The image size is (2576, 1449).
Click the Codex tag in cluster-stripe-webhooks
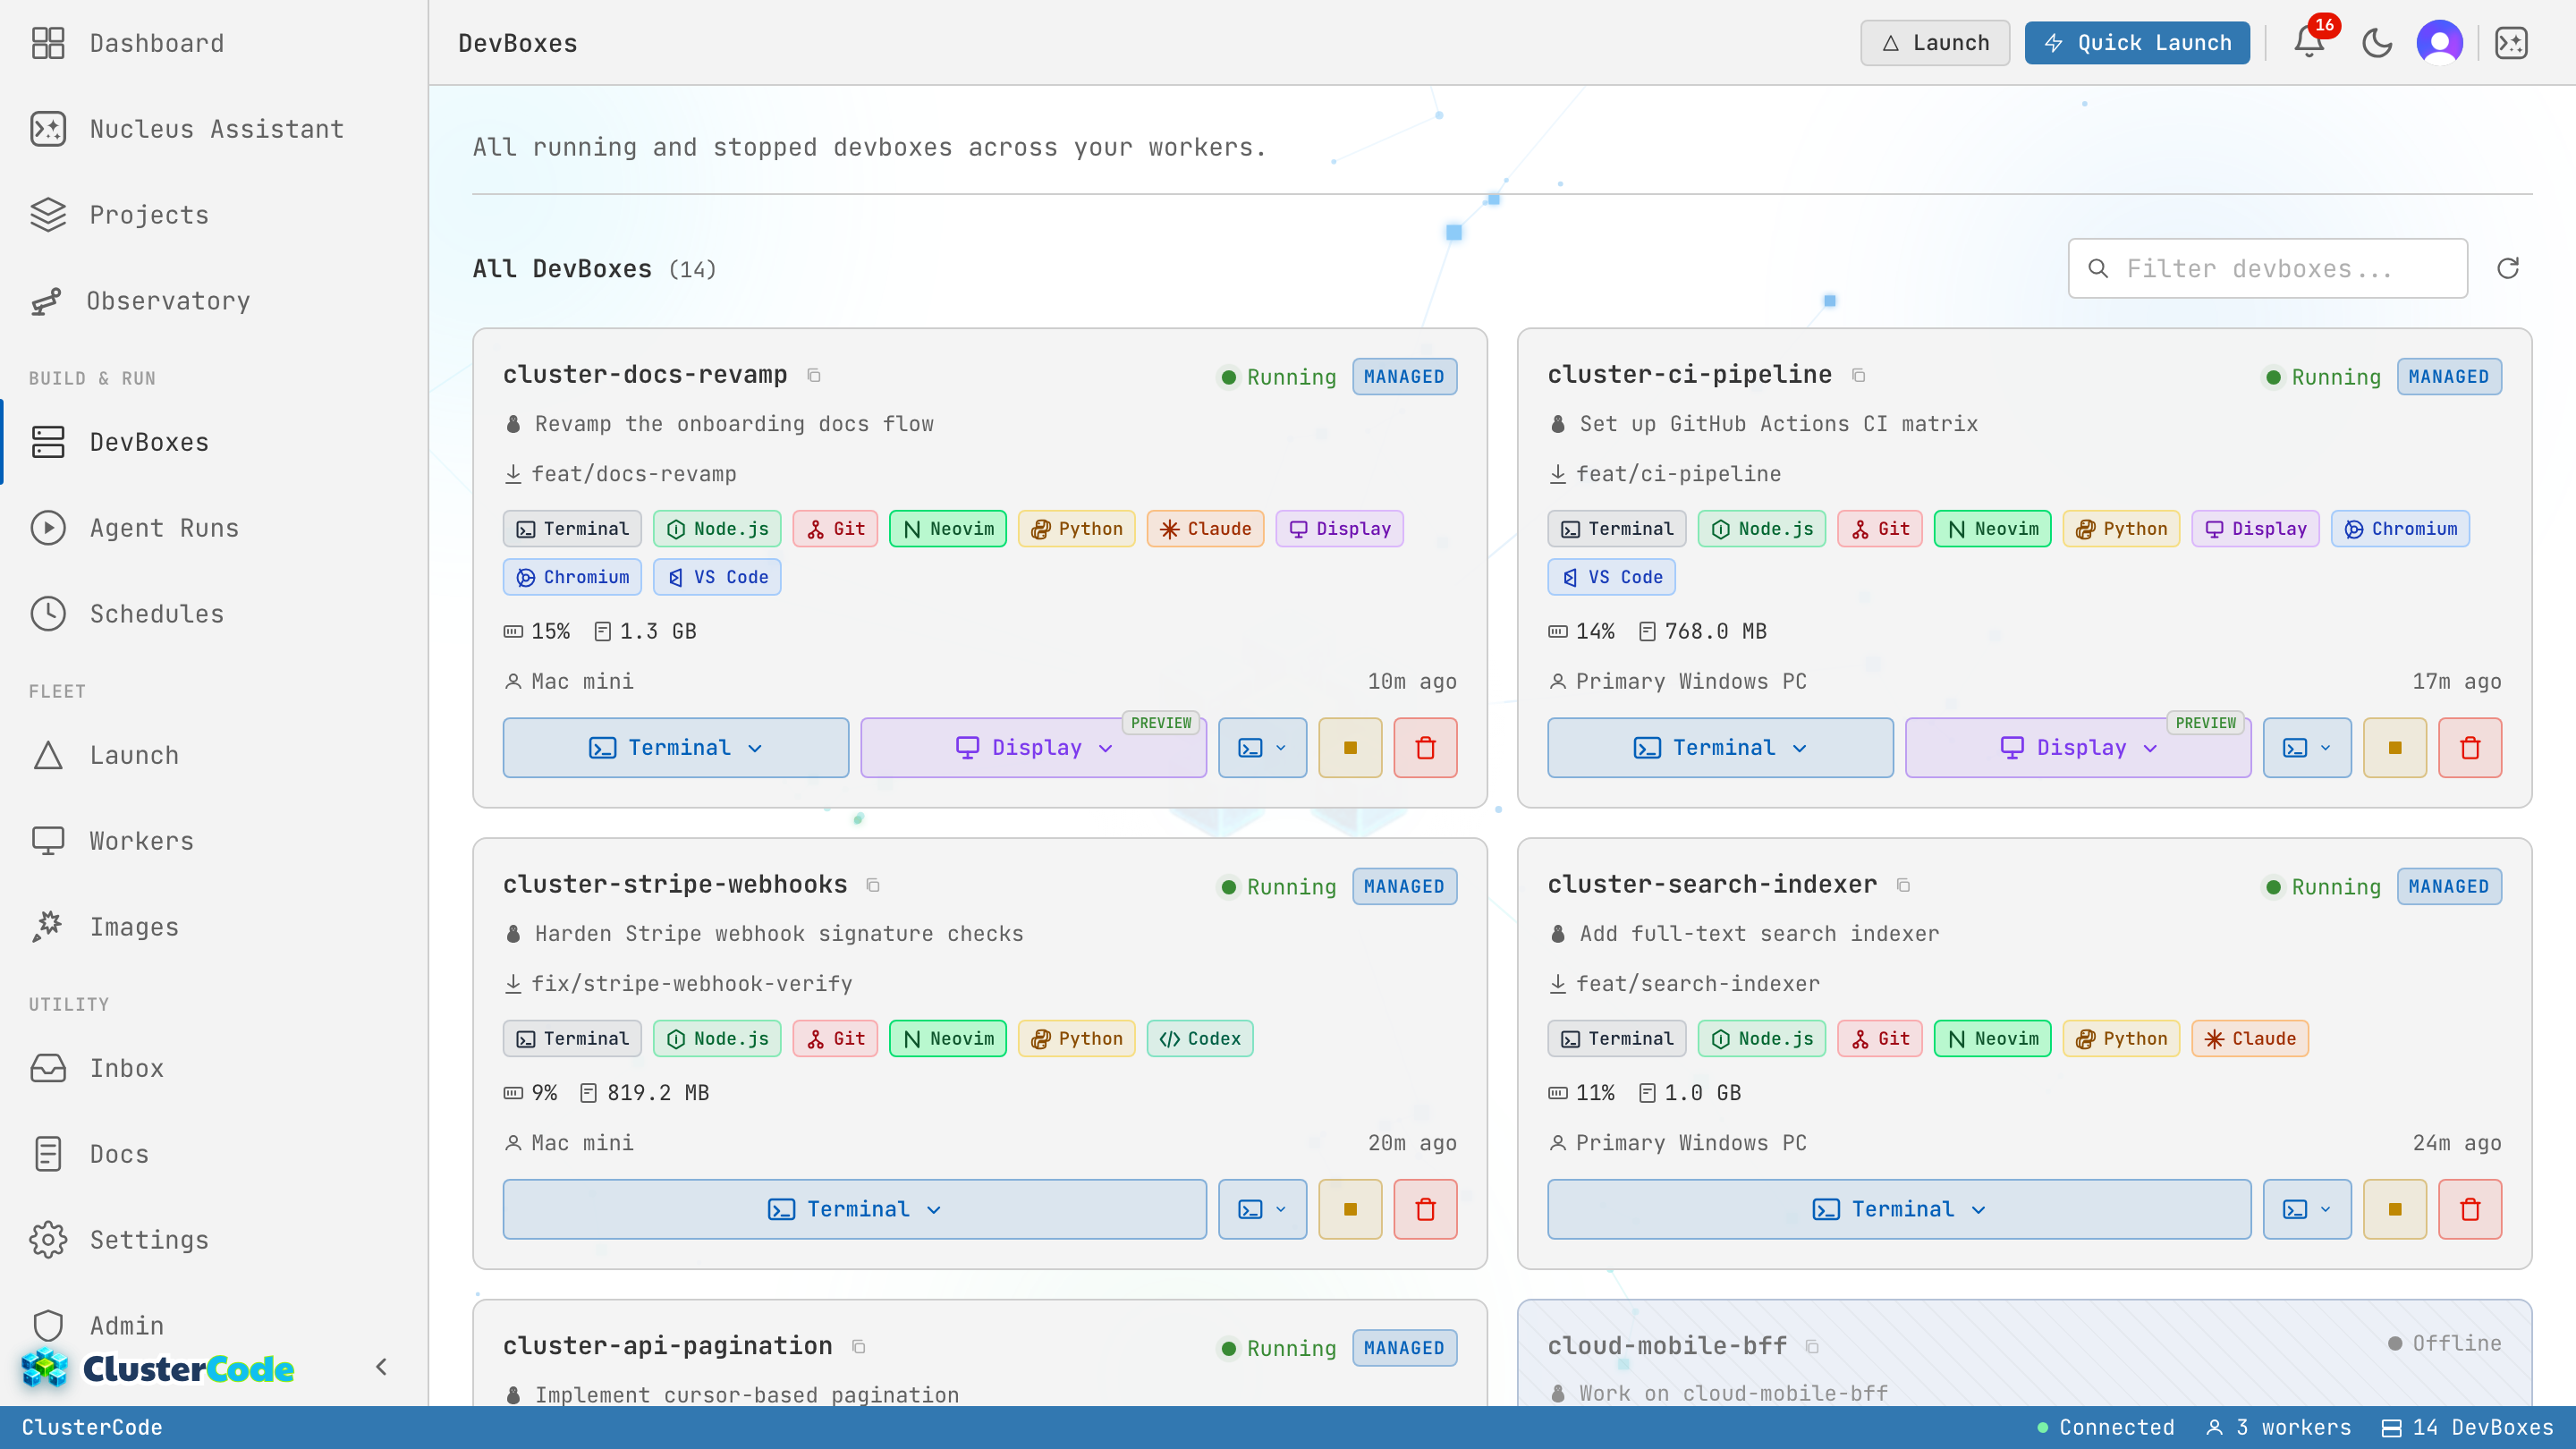pos(1200,1039)
